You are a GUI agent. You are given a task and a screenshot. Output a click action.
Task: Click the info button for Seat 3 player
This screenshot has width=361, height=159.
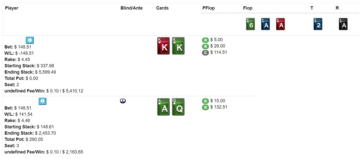pyautogui.click(x=42, y=101)
